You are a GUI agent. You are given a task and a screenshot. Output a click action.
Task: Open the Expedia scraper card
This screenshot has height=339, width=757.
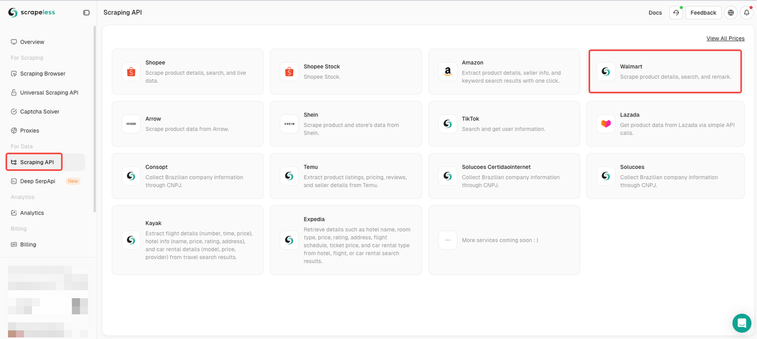[x=346, y=240]
